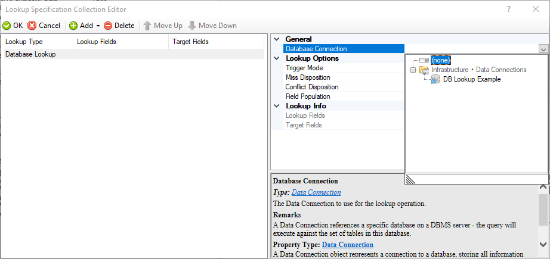Select the (none) connection option
550x259 pixels.
(x=441, y=60)
